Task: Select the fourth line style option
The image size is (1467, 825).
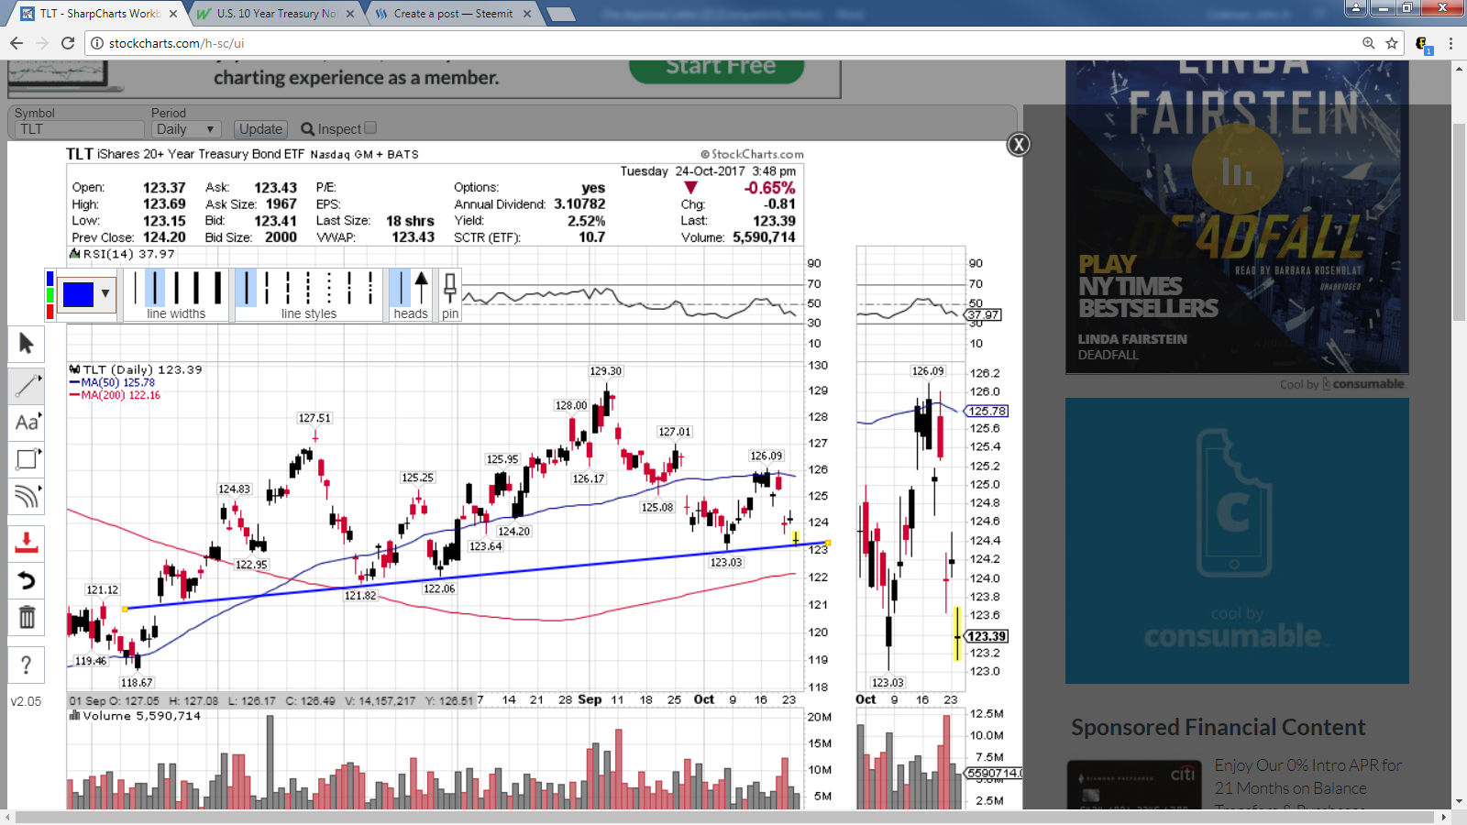Action: pos(308,288)
